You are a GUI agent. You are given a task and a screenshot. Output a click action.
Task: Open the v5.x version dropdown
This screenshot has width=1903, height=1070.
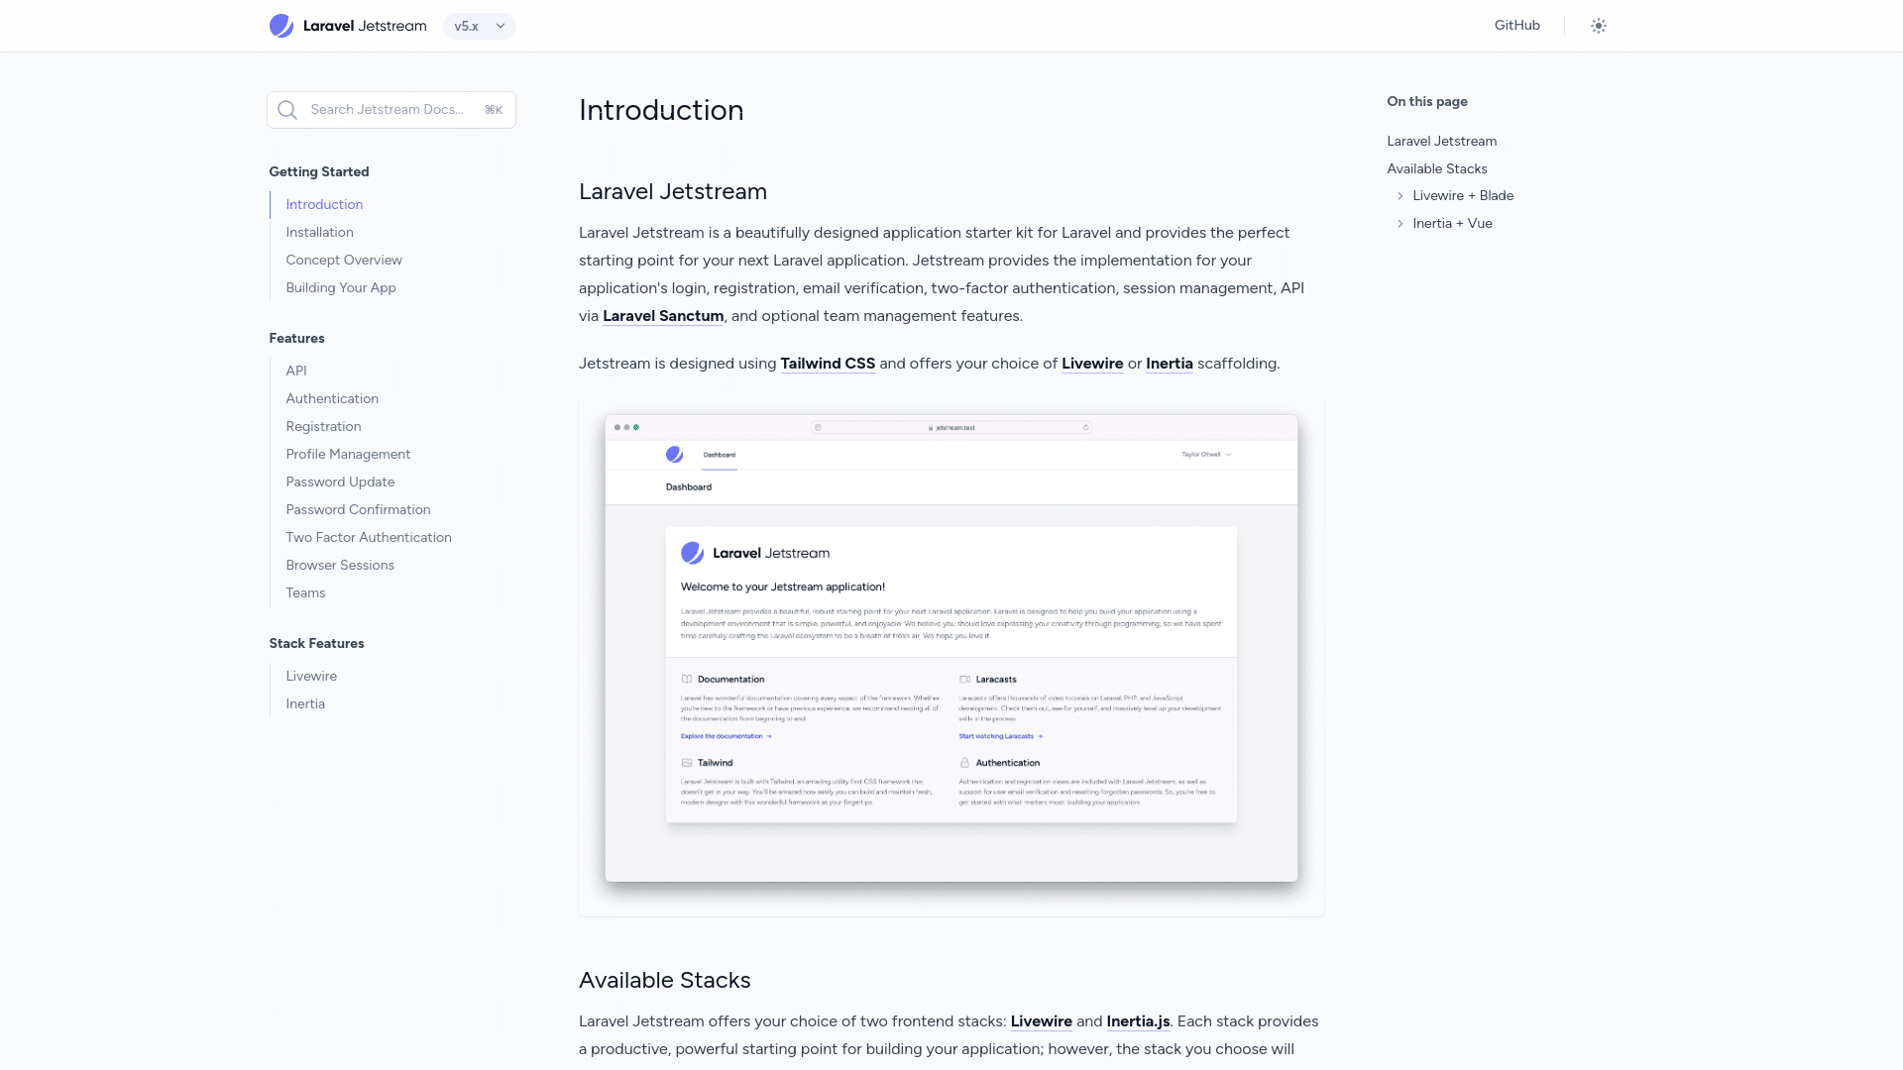[480, 26]
